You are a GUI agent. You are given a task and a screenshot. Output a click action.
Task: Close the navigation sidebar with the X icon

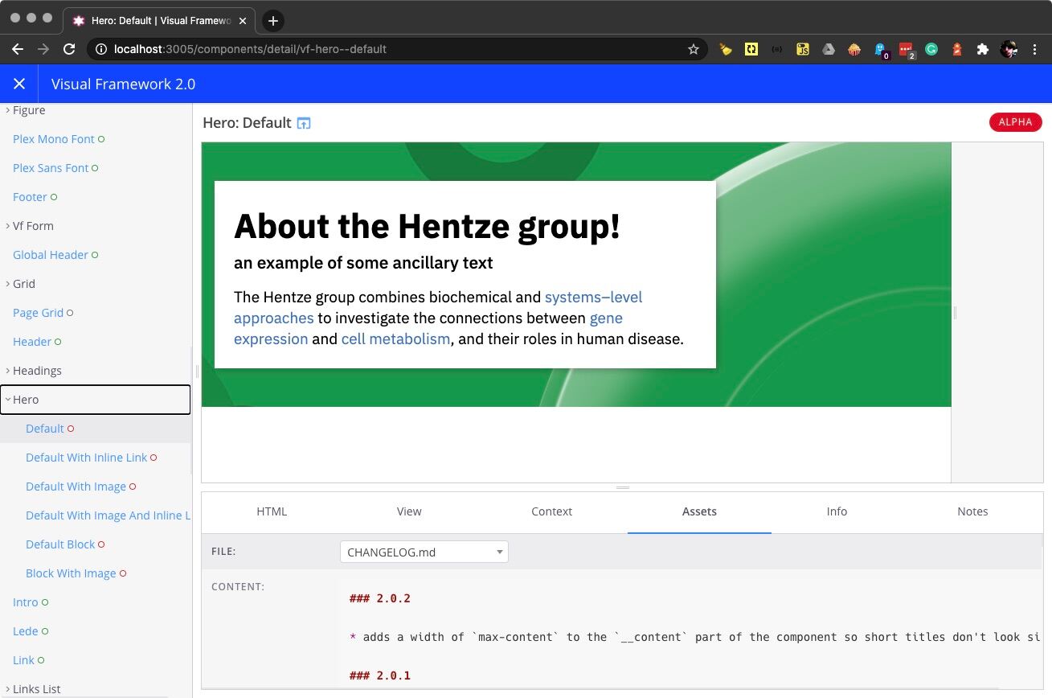pos(19,84)
